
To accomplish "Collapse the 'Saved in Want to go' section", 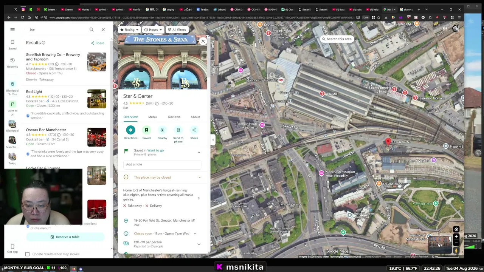I will pos(199,152).
